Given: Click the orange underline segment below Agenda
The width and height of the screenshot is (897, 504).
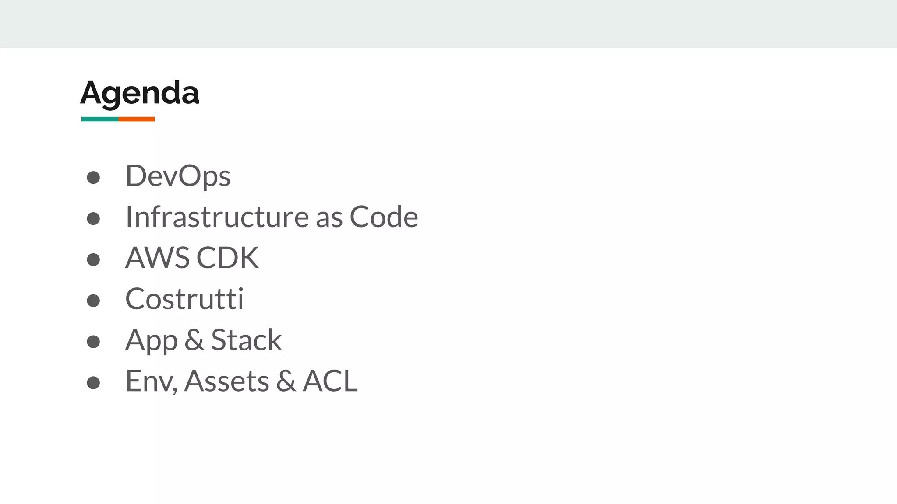Looking at the screenshot, I should pyautogui.click(x=136, y=119).
